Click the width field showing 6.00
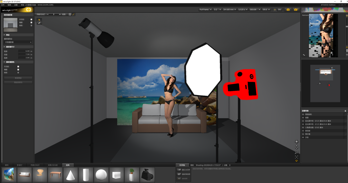 (x=24, y=51)
